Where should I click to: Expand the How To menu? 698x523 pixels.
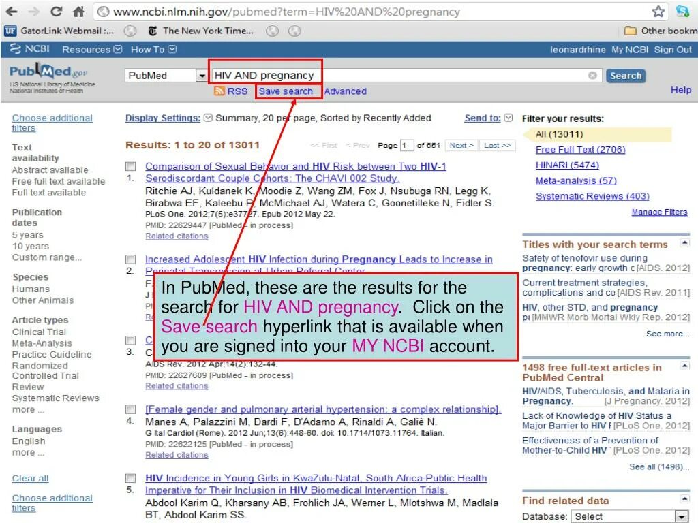pos(153,49)
